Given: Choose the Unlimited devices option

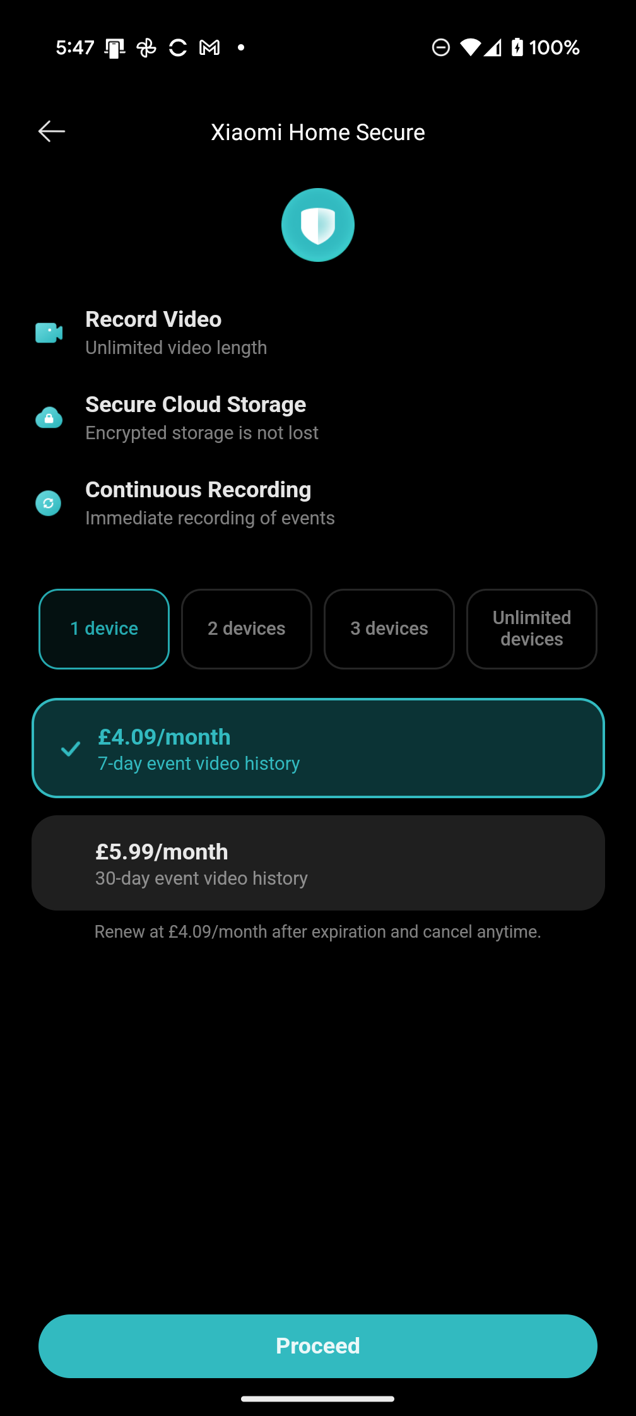Looking at the screenshot, I should click(532, 629).
